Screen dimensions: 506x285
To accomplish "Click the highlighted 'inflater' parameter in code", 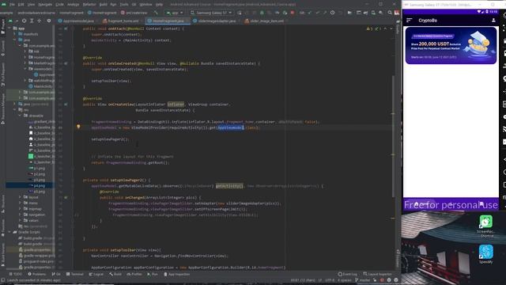I will [x=176, y=104].
